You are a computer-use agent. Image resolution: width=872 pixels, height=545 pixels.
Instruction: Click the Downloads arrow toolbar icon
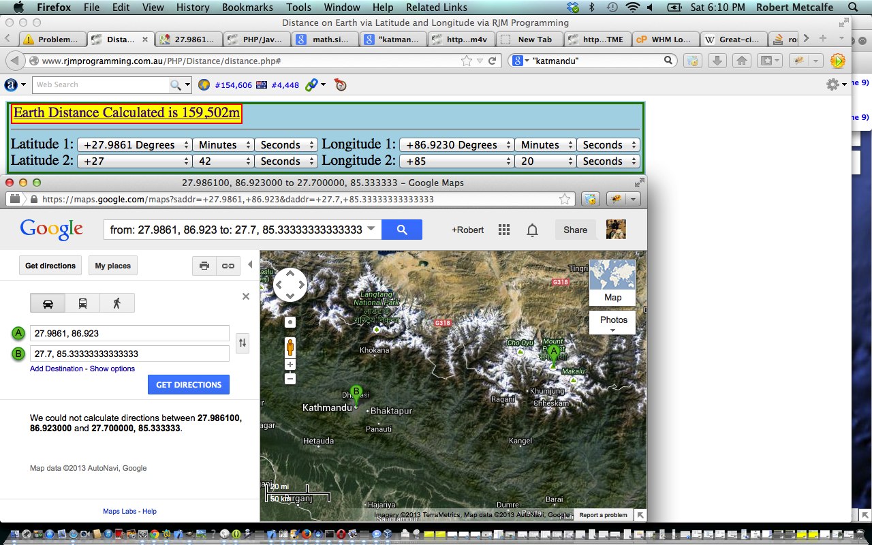click(717, 61)
